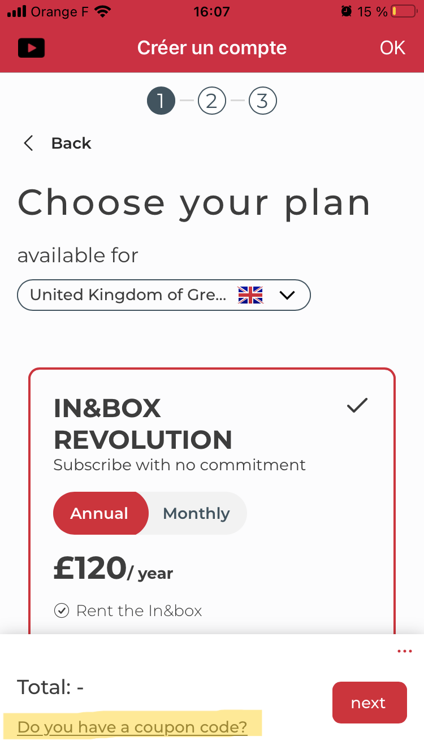Tap the back arrow chevron icon
Screen dimensions: 424x754
coord(28,144)
